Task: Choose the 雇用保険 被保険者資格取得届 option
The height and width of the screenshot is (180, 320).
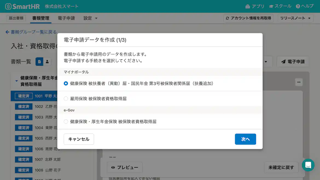Action: 66,98
